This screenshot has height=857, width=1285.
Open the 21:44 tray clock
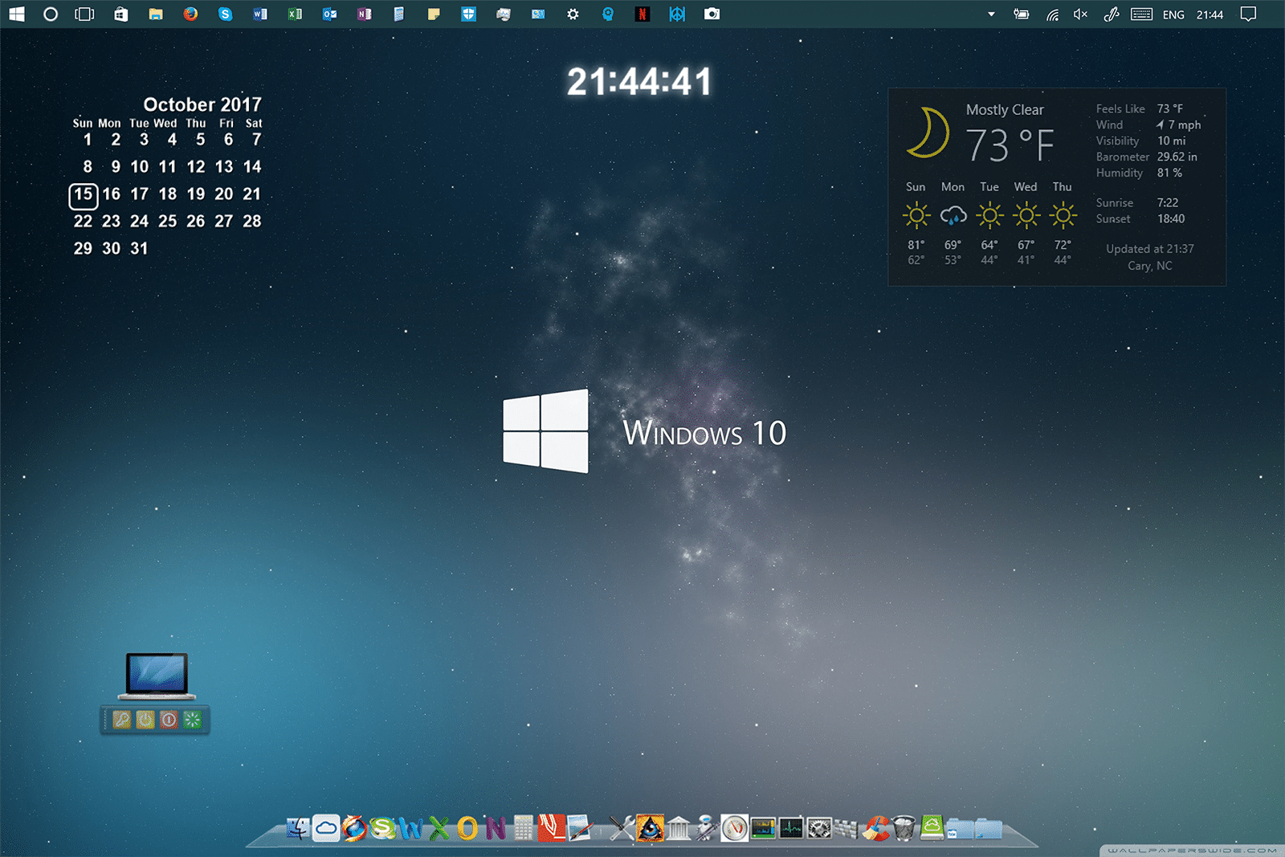coord(1210,14)
